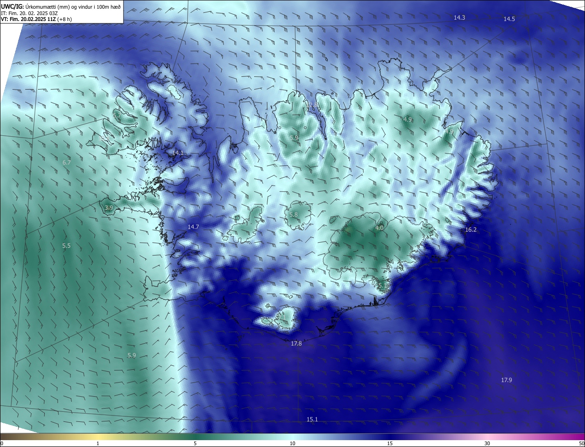This screenshot has width=585, height=447.
Task: Click the color scale tick label 30
Action: tap(487, 443)
